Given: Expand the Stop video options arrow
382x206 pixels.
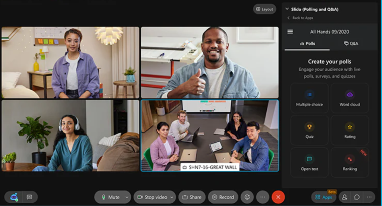Looking at the screenshot, I should click(172, 197).
